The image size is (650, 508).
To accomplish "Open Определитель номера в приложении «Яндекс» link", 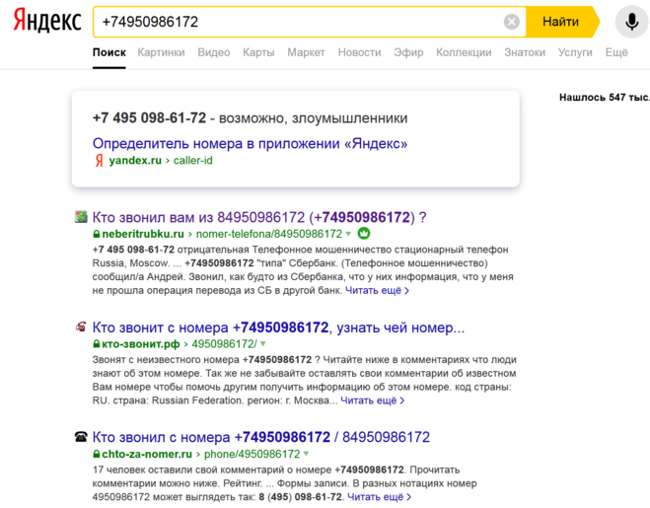I will point(250,143).
